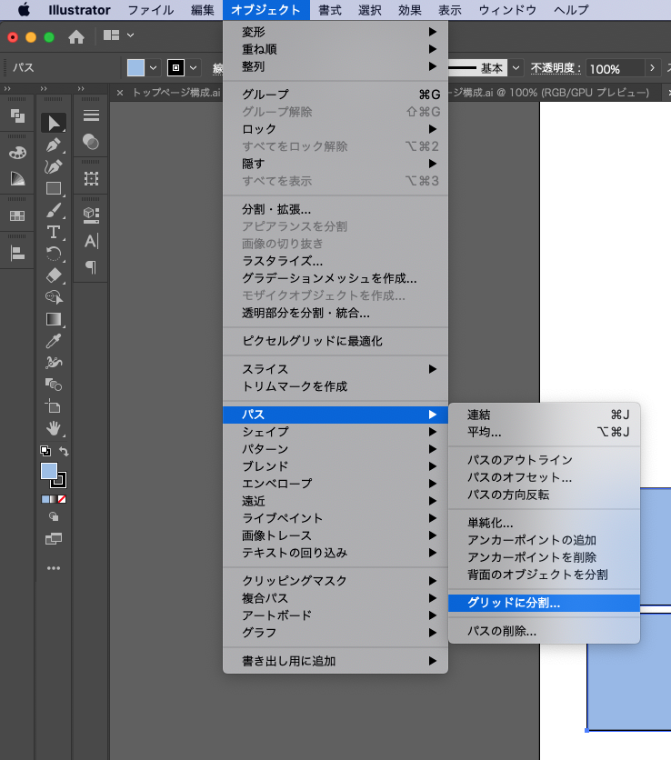The height and width of the screenshot is (760, 671).
Task: Open the Swatches panel grid icon
Action: (17, 215)
